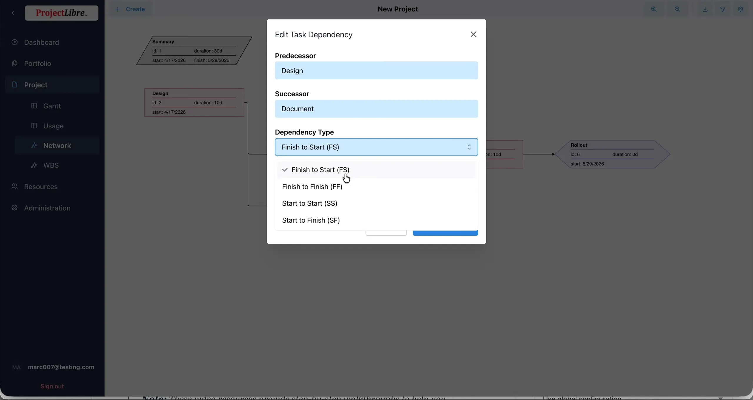Click the download icon in toolbar

coord(705,9)
